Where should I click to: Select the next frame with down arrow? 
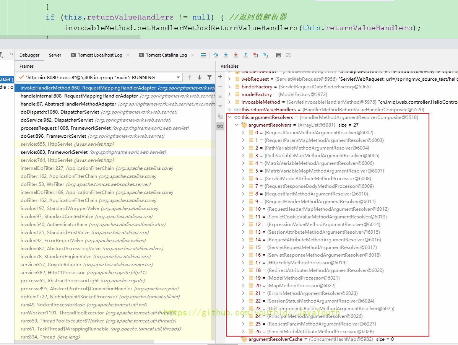click(x=200, y=77)
